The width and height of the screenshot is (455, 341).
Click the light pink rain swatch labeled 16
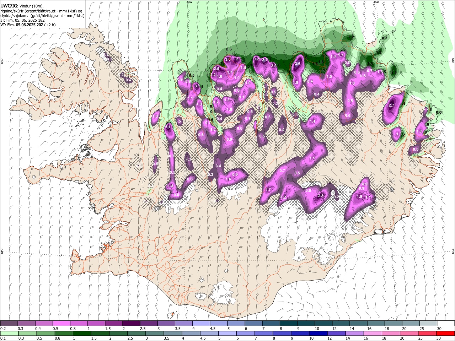coord(372,333)
